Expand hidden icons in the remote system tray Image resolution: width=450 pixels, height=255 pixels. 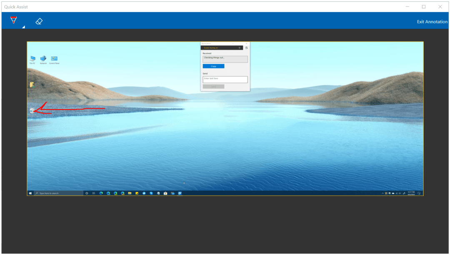[383, 193]
